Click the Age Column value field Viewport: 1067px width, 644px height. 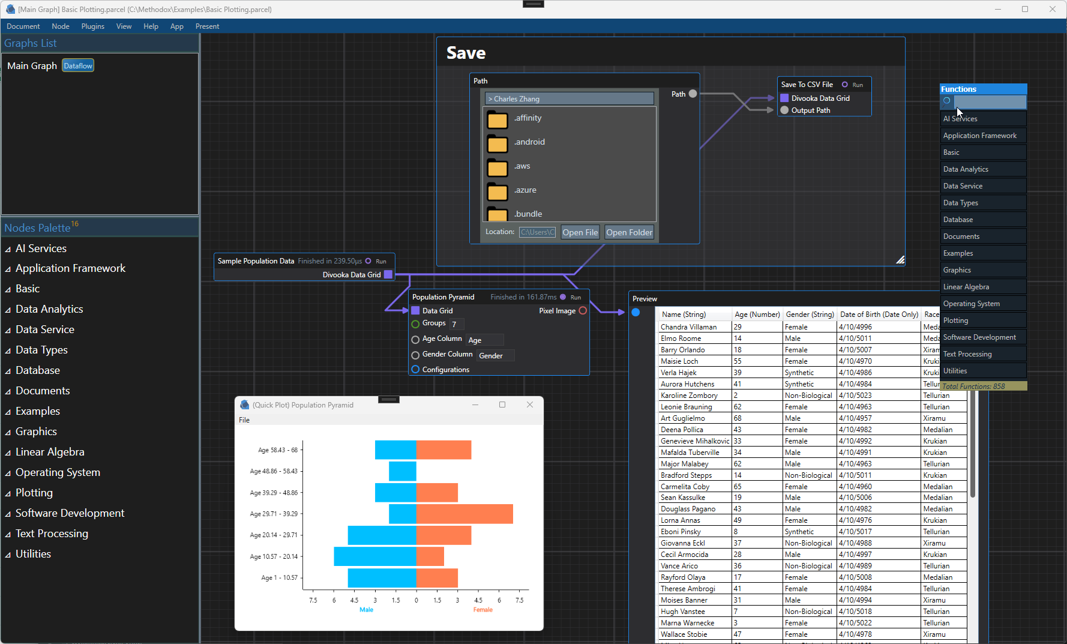click(x=485, y=340)
